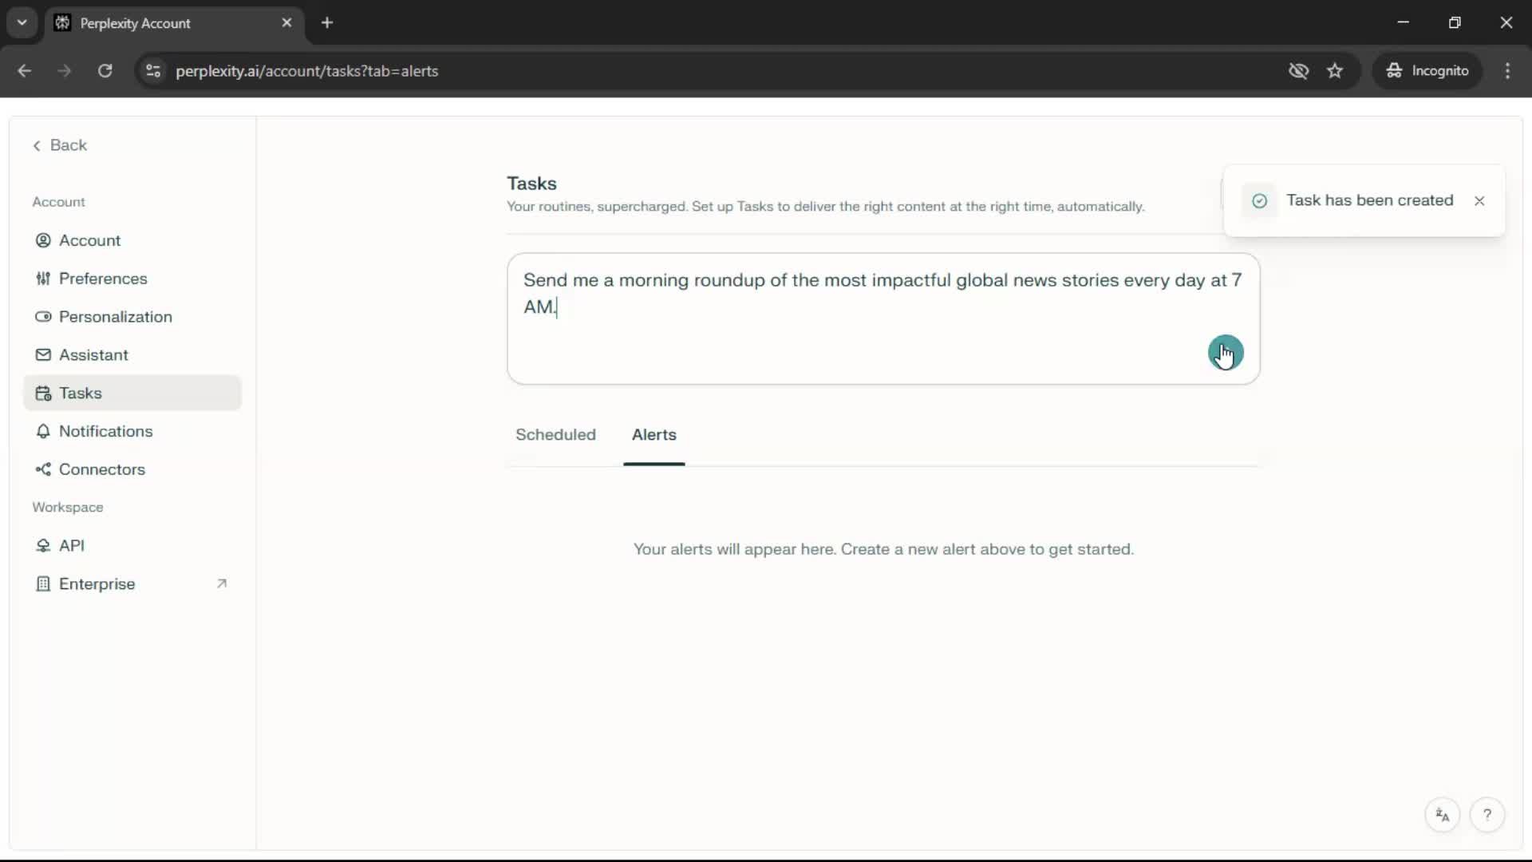
Task: Open the language translate button
Action: 1442,815
